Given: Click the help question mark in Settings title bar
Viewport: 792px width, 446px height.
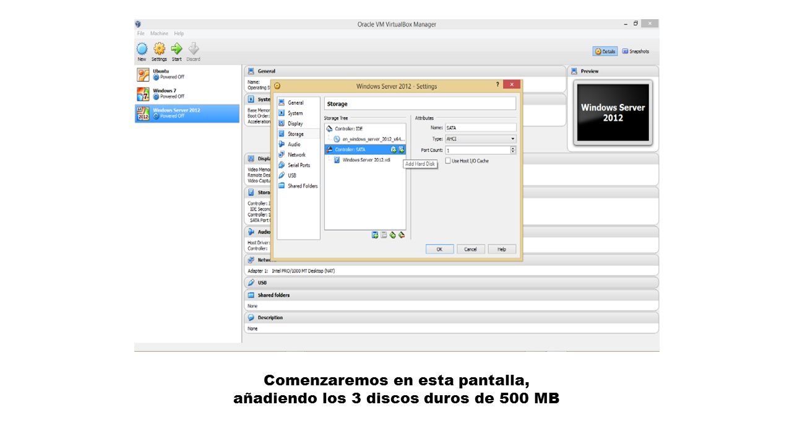Looking at the screenshot, I should pyautogui.click(x=498, y=85).
